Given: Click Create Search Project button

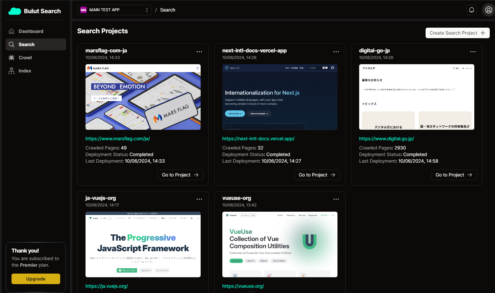Looking at the screenshot, I should pos(458,33).
